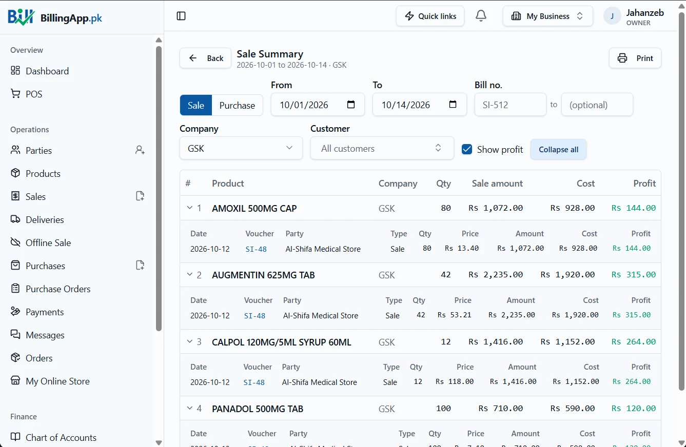Screen dimensions: 686x447
Task: Open voucher SI-48 under AUGMENTIN
Action: pos(254,316)
